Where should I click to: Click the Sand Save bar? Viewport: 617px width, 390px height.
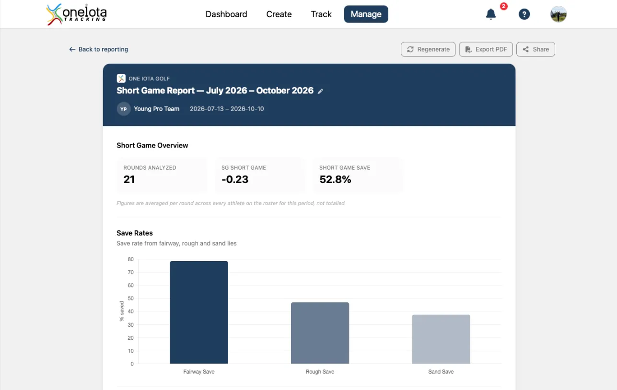(441, 339)
